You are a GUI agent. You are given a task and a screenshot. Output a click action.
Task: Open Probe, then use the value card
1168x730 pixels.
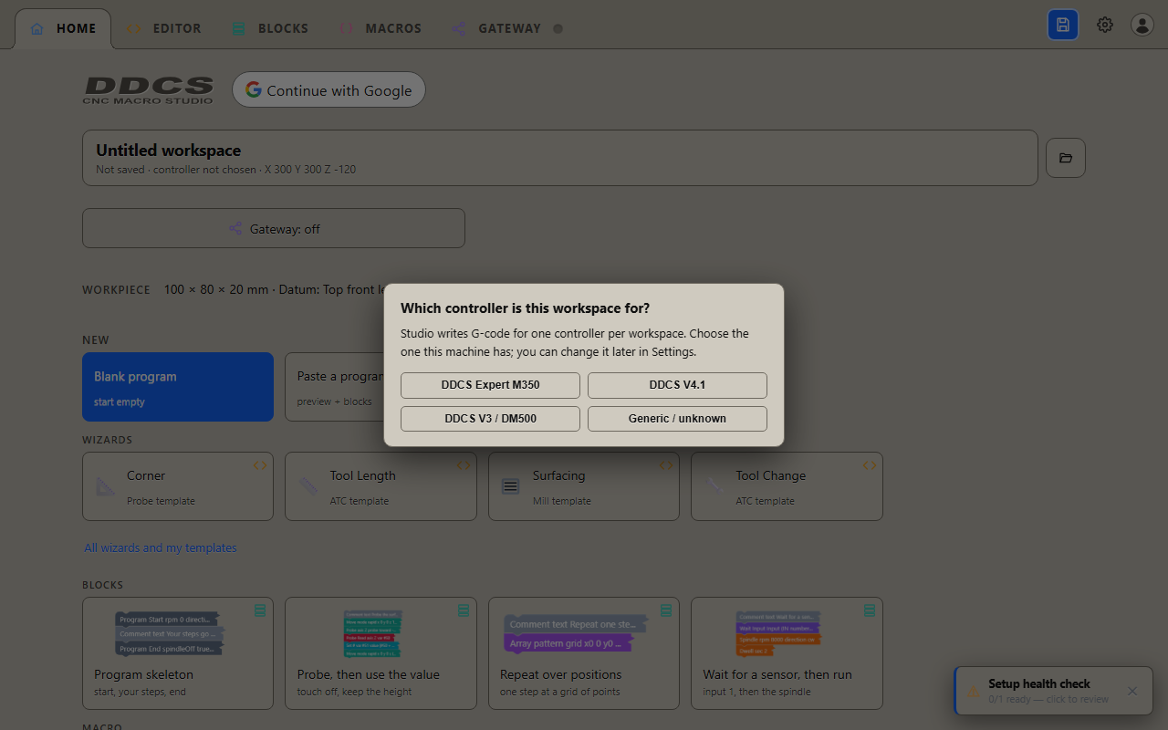click(x=381, y=653)
